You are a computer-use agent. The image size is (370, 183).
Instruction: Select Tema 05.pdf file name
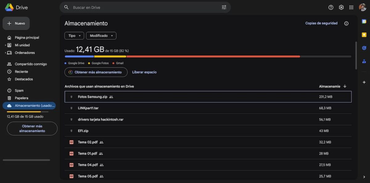[88, 176]
